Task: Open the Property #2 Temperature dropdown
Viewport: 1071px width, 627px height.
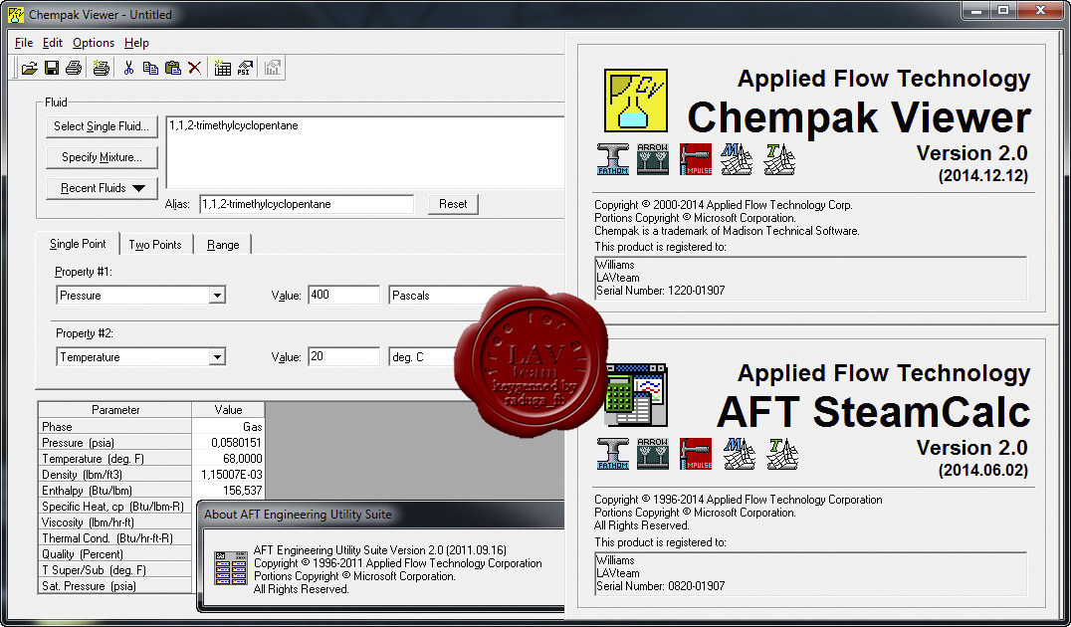Action: [217, 356]
